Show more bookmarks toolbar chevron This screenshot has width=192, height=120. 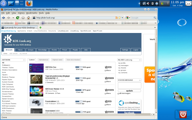[x=155, y=23]
